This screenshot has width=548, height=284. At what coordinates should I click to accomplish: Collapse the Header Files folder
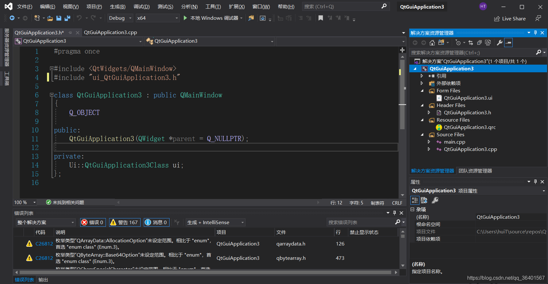point(422,105)
